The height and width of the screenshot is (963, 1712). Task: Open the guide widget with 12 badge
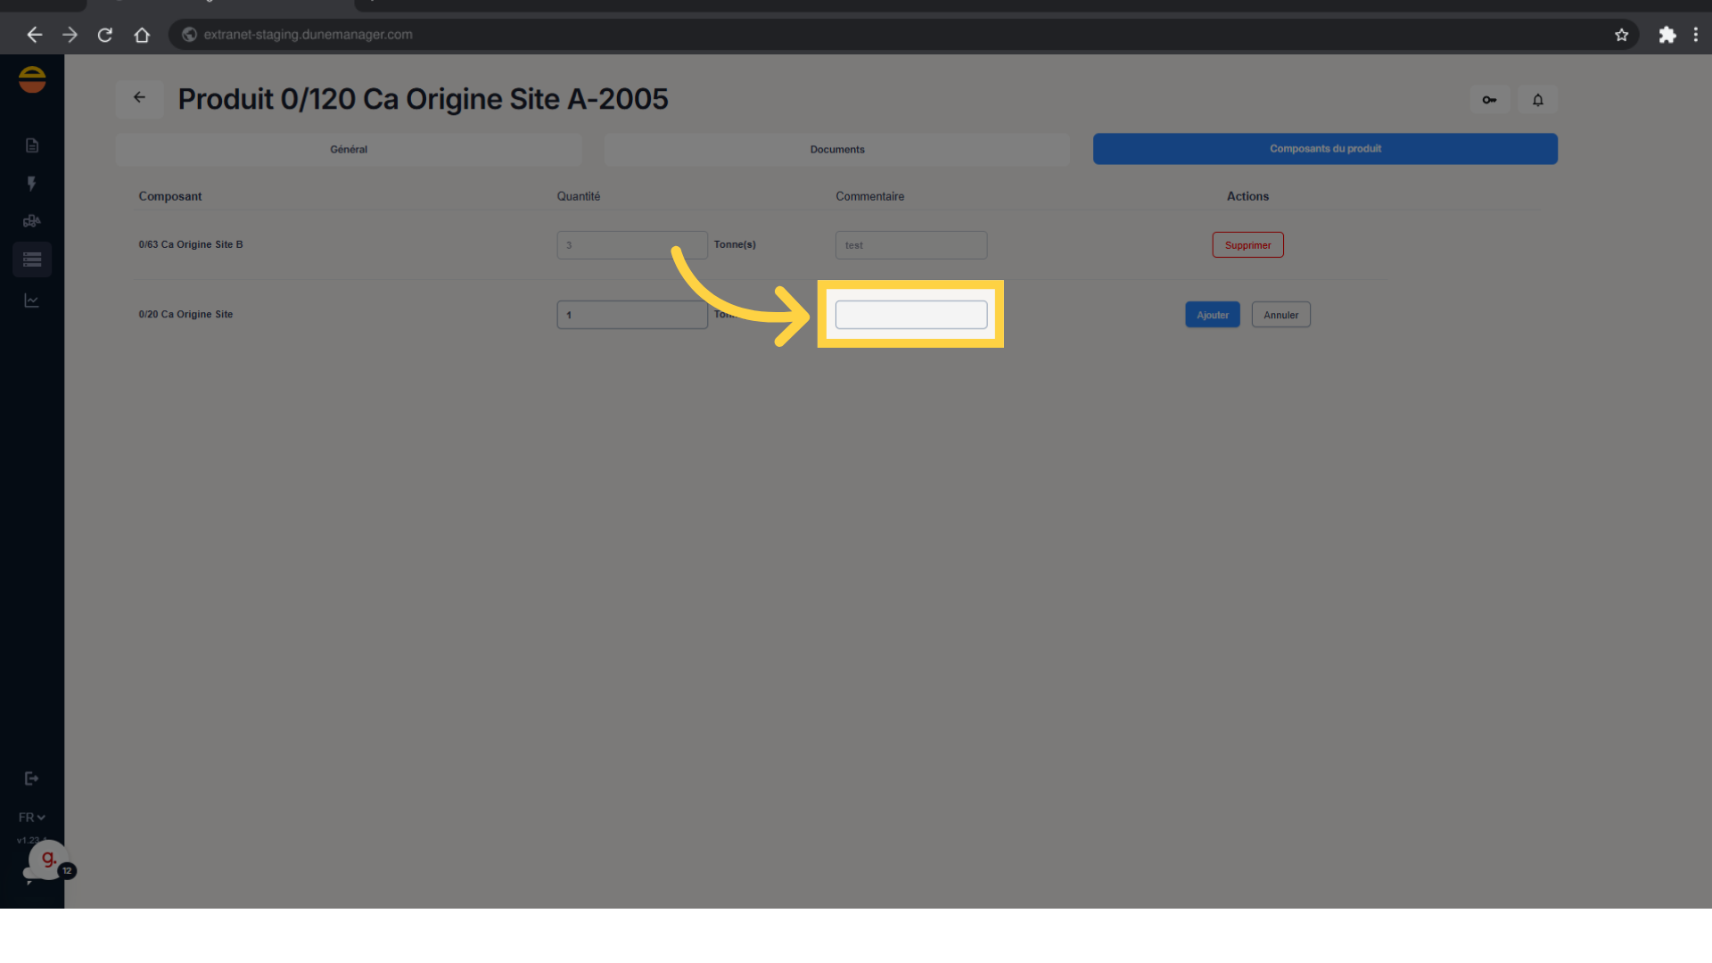coord(48,860)
